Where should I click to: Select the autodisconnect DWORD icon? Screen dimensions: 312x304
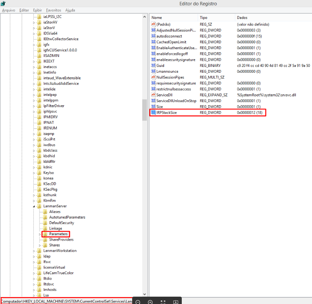pos(153,36)
